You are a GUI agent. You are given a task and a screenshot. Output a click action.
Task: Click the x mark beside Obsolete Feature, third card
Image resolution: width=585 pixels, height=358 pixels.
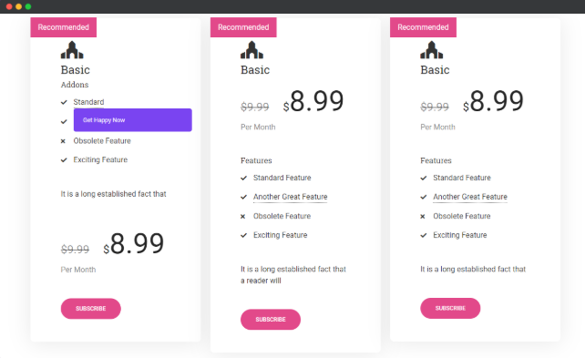tap(423, 216)
